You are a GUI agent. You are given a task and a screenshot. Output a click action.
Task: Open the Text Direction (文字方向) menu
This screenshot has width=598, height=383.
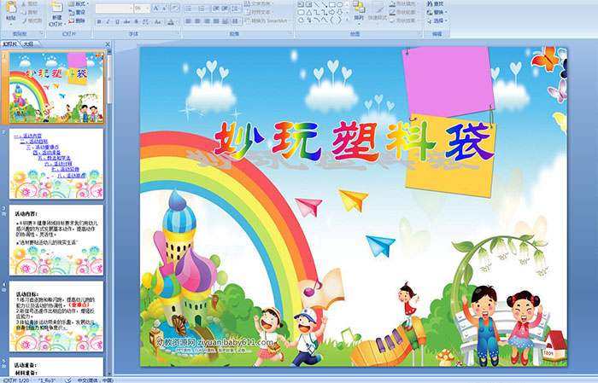point(260,3)
